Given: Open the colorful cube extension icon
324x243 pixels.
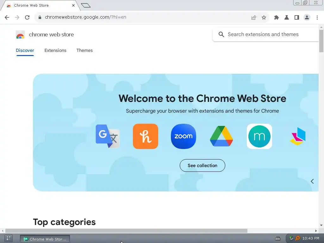Looking at the screenshot, I should tap(298, 136).
